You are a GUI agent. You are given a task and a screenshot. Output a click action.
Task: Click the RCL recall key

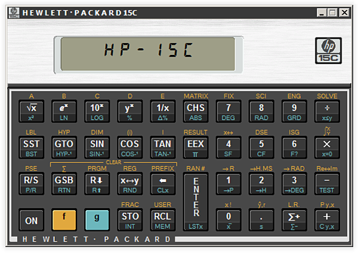162,220
